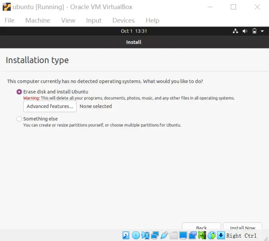Open the network adapters status icon

coord(155,235)
